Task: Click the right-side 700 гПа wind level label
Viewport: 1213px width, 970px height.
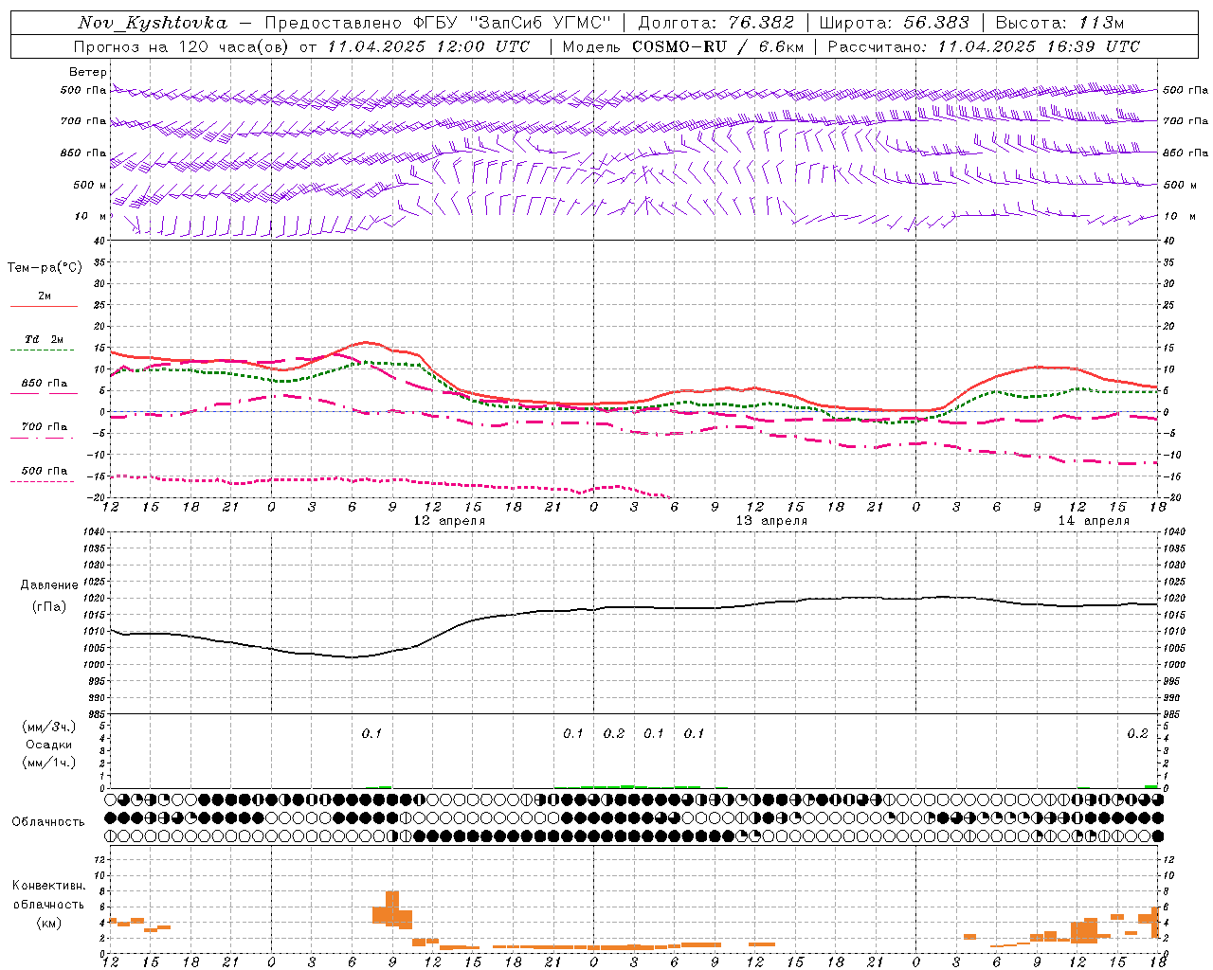Action: [1185, 121]
